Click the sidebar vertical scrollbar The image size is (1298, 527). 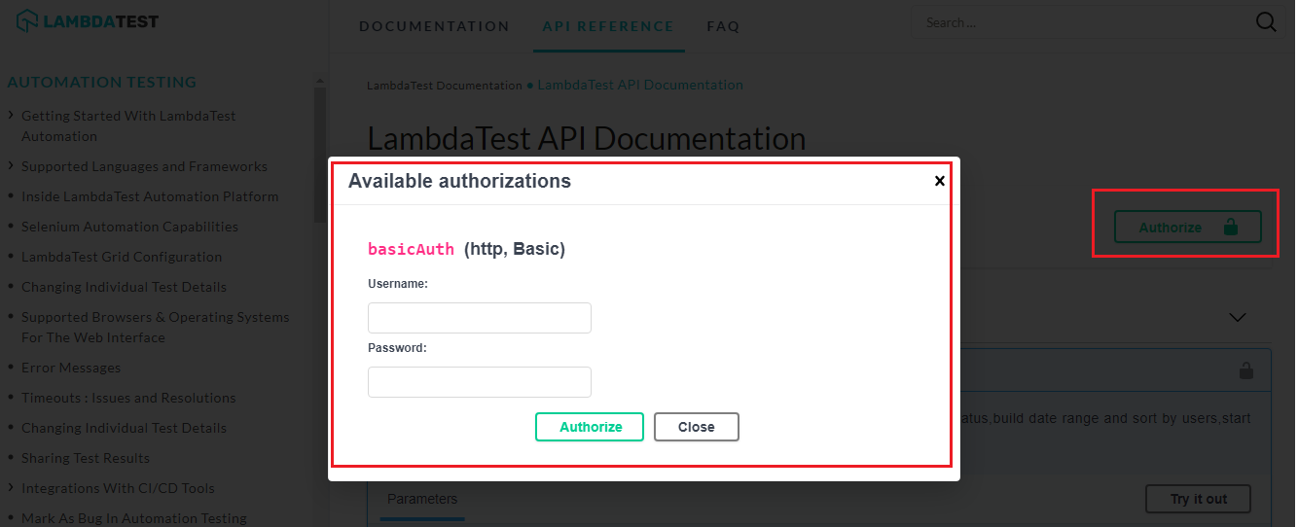(x=320, y=154)
